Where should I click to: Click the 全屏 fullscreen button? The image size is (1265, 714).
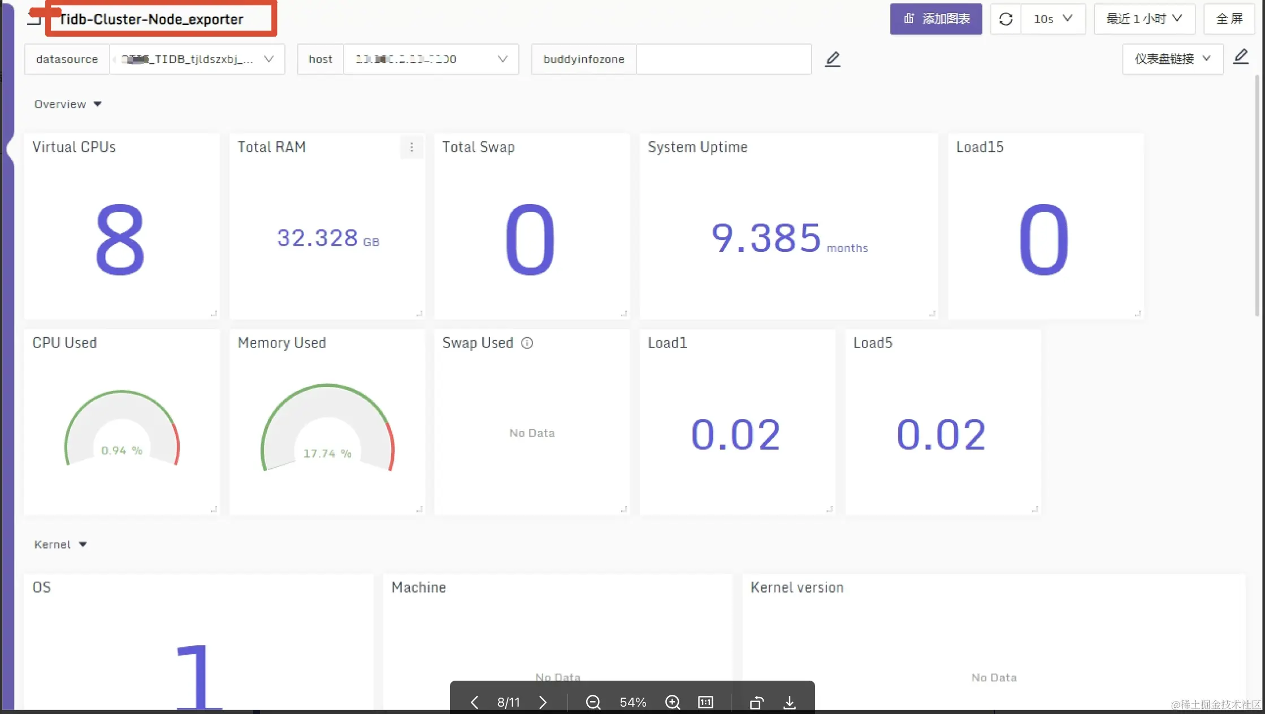[x=1229, y=19]
